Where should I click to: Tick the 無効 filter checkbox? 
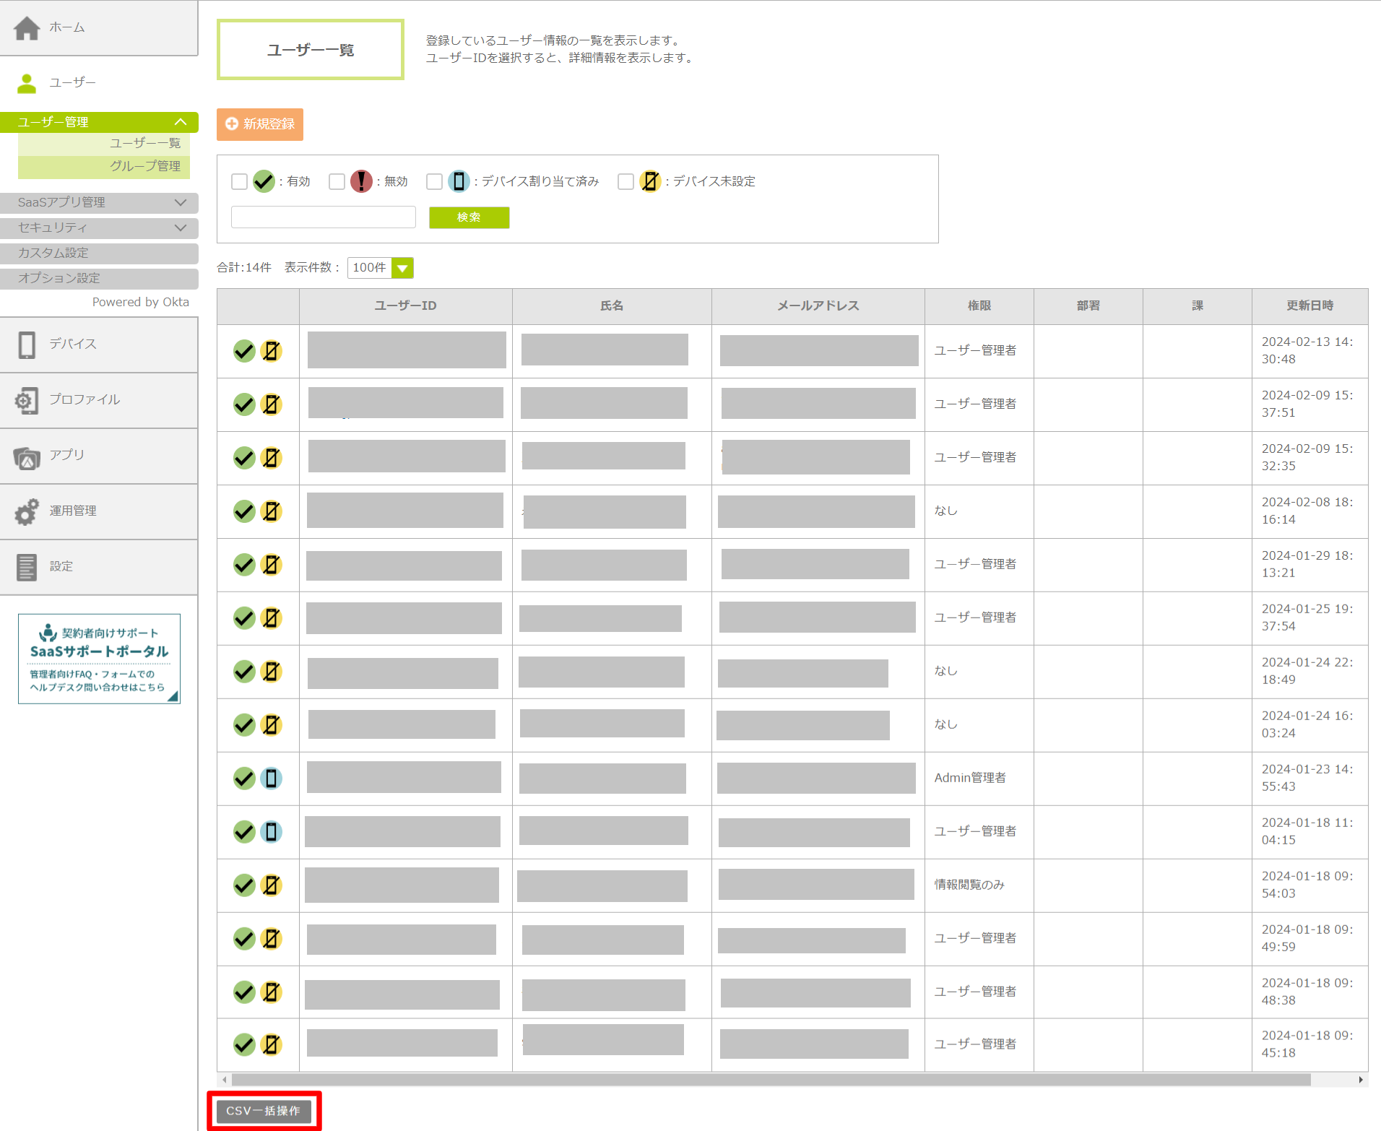[337, 181]
